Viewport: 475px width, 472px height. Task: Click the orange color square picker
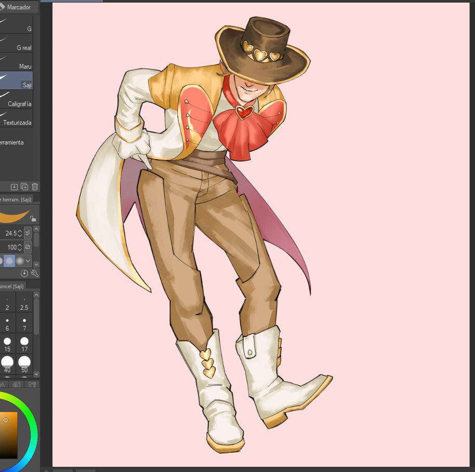(8, 435)
